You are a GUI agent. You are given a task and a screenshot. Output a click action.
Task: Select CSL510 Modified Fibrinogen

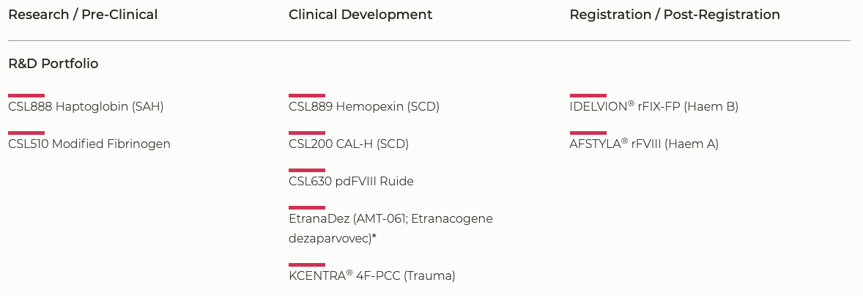pos(89,144)
